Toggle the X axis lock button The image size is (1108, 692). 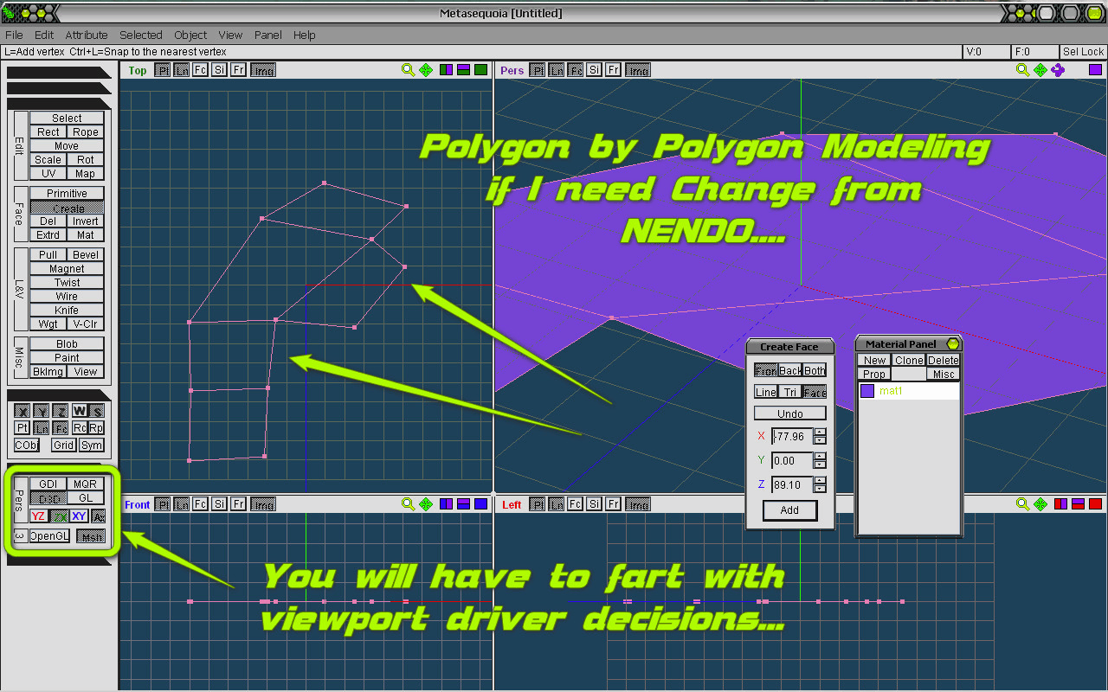[23, 411]
